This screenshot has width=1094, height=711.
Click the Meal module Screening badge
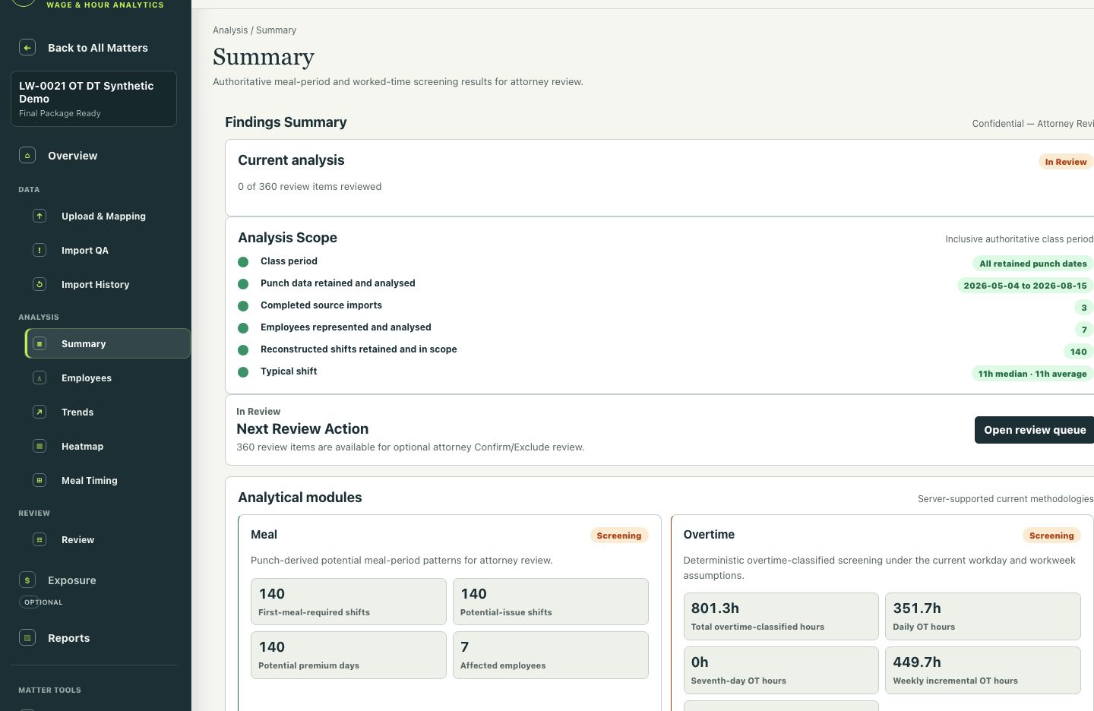pos(619,536)
